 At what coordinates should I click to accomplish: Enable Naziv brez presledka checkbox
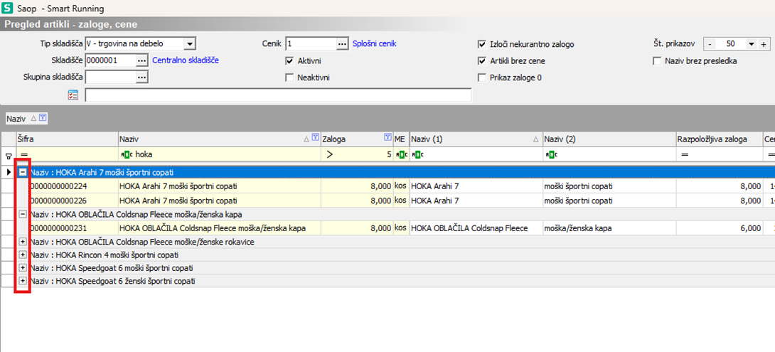(658, 61)
